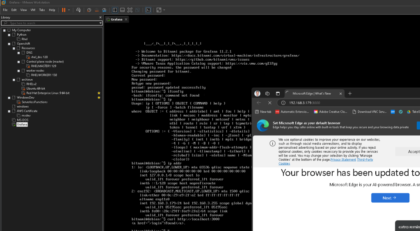Viewport: 420px width, 231px height.
Task: Collapse the worker nodes folder
Action: 19,71
